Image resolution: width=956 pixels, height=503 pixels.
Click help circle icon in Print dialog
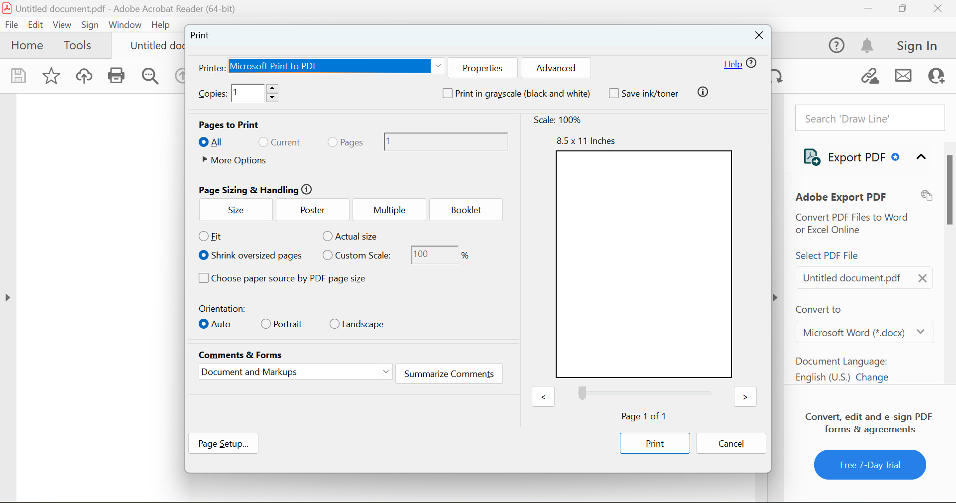click(x=751, y=63)
